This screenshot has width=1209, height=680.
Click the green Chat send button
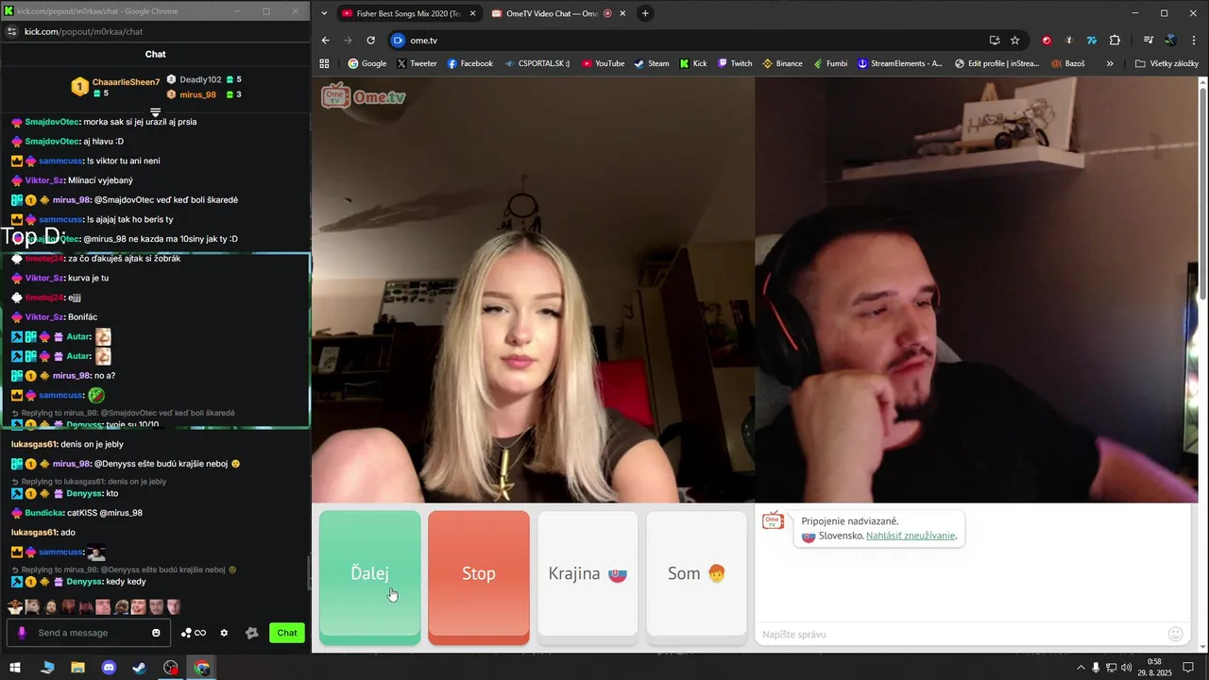pos(287,633)
